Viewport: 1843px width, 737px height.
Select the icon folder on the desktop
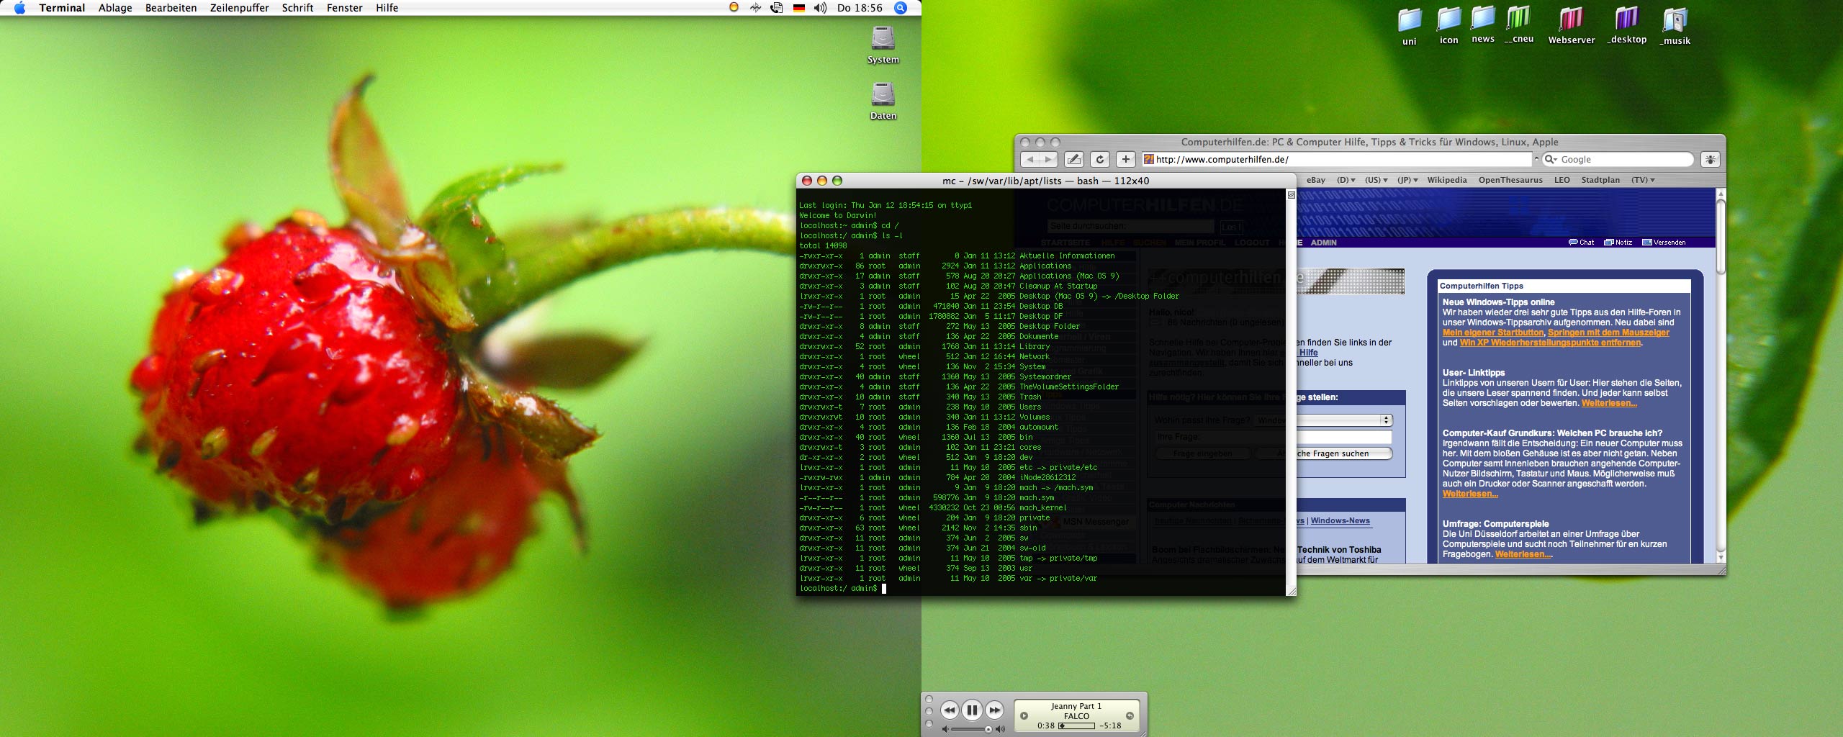coord(1448,26)
